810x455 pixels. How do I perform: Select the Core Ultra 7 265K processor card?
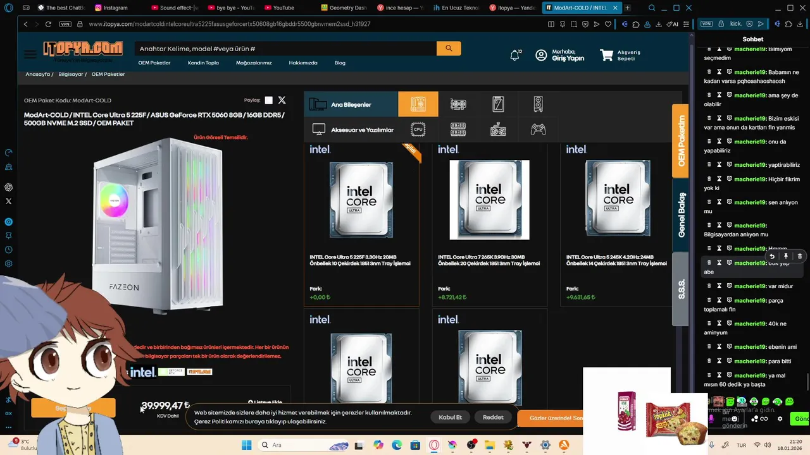coord(489,224)
